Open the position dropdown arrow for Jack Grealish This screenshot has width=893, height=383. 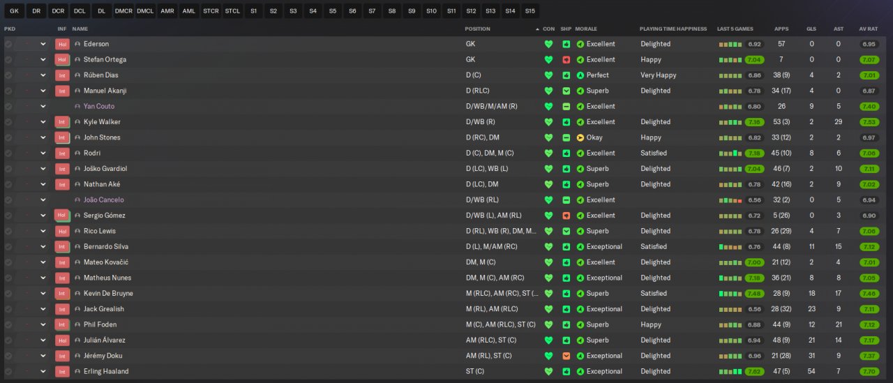(x=43, y=309)
